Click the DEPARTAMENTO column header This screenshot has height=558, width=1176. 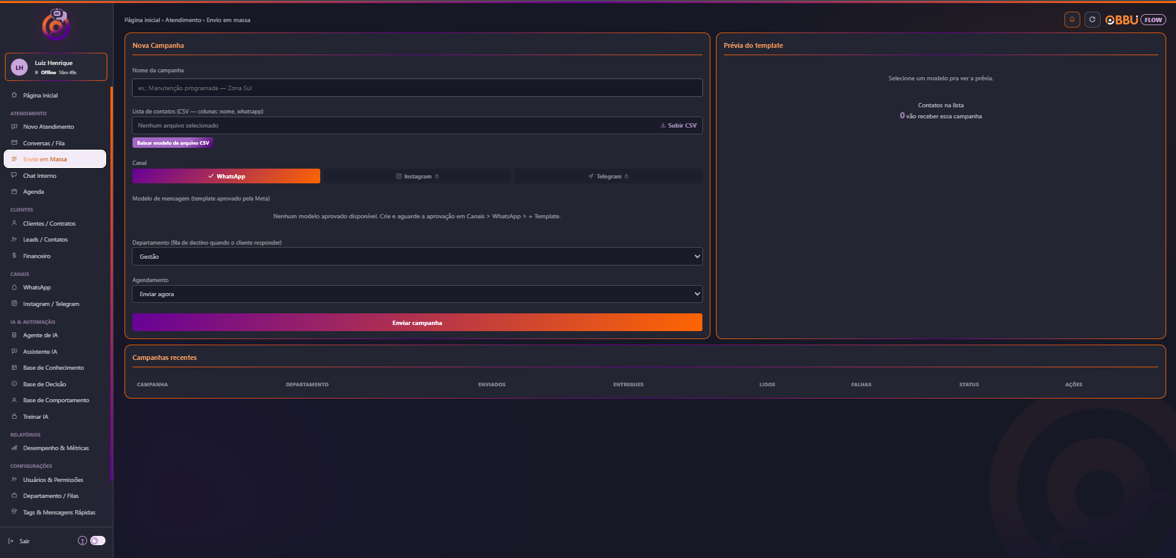(307, 384)
